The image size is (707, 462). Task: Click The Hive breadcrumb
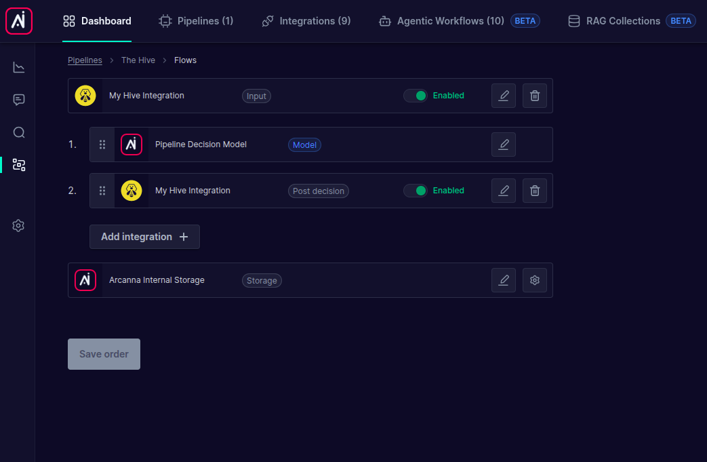pos(138,60)
